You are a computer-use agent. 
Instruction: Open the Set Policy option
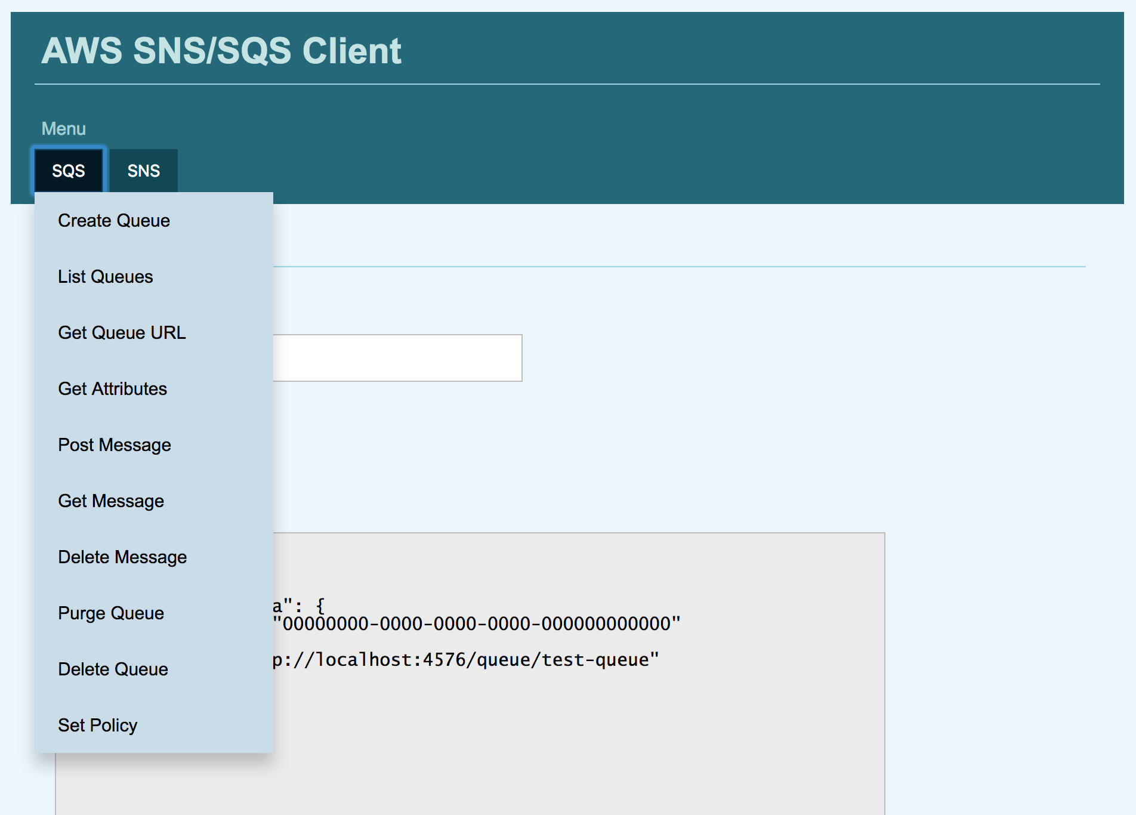98,726
